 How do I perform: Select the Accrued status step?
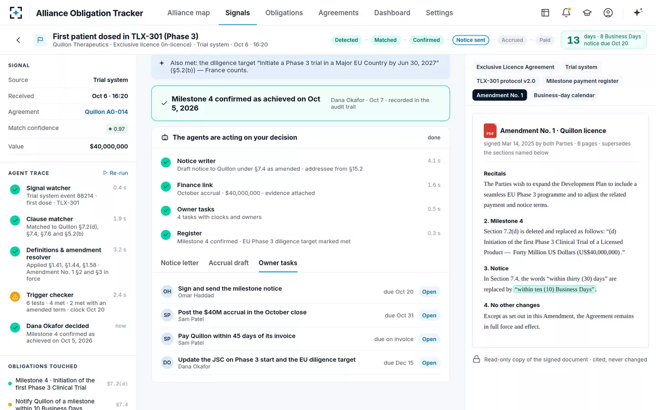click(512, 40)
